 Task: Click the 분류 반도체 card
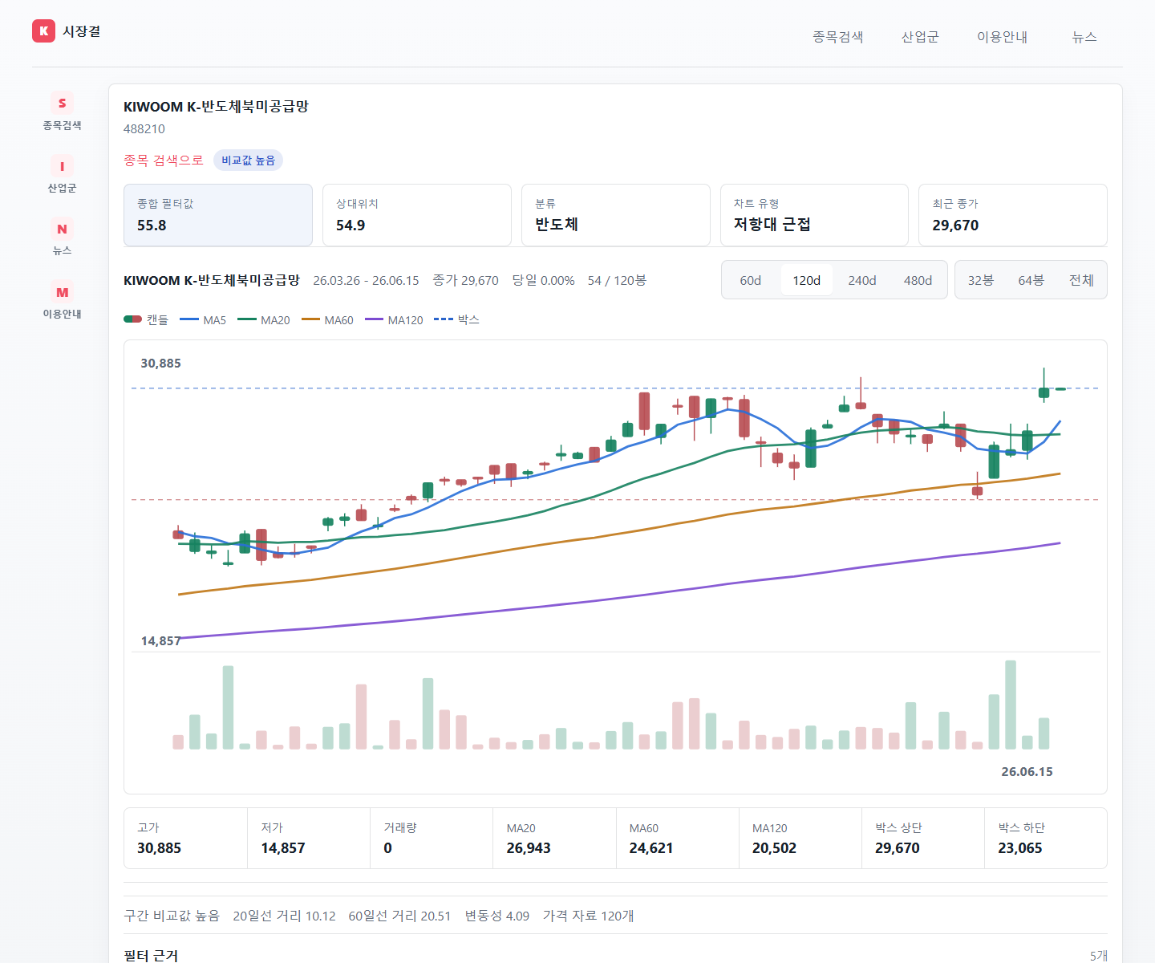pos(616,215)
